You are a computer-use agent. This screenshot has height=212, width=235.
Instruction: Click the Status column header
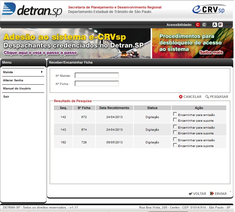pyautogui.click(x=152, y=108)
